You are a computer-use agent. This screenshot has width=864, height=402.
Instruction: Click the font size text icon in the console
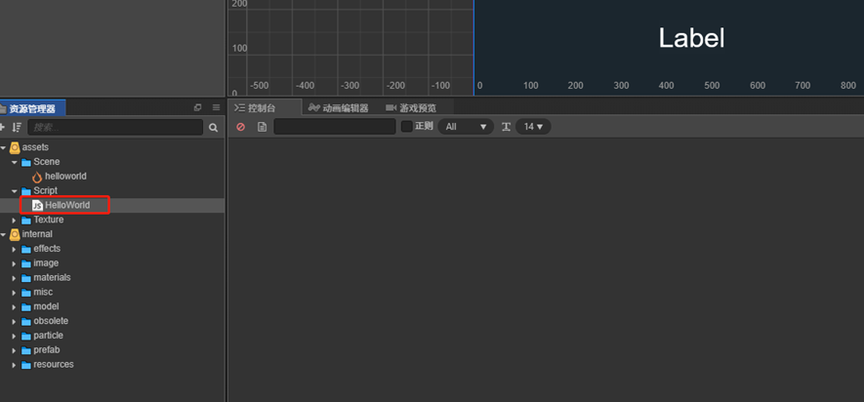506,127
